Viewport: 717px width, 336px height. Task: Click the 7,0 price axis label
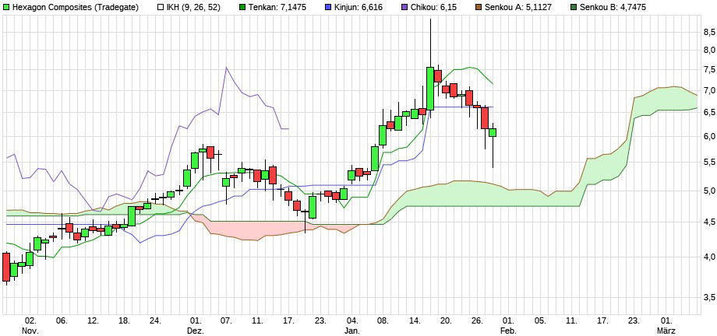tap(710, 90)
